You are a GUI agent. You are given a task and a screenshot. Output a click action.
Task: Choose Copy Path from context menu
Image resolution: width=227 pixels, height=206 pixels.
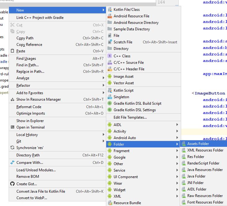(x=58, y=38)
